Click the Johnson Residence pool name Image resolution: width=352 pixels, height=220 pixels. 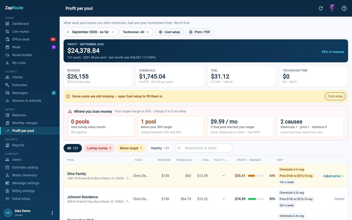click(x=83, y=197)
